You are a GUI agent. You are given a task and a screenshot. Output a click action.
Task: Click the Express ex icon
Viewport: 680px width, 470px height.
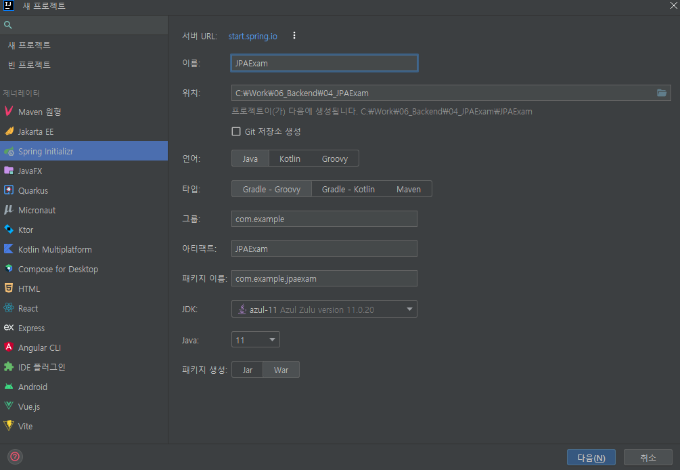point(9,327)
